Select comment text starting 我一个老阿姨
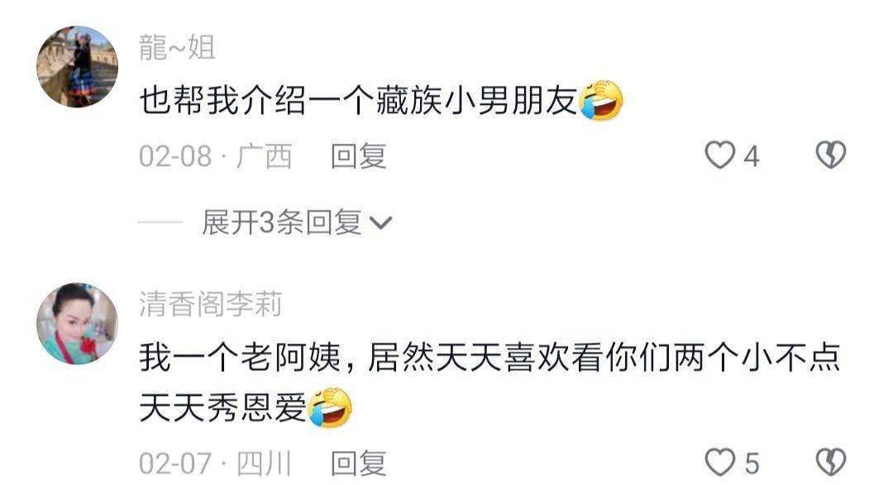 coord(489,382)
